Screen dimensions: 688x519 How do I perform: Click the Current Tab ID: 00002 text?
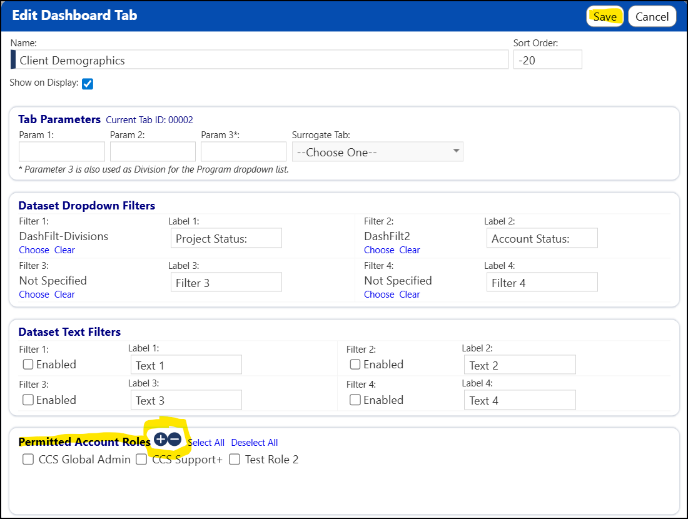coord(149,120)
